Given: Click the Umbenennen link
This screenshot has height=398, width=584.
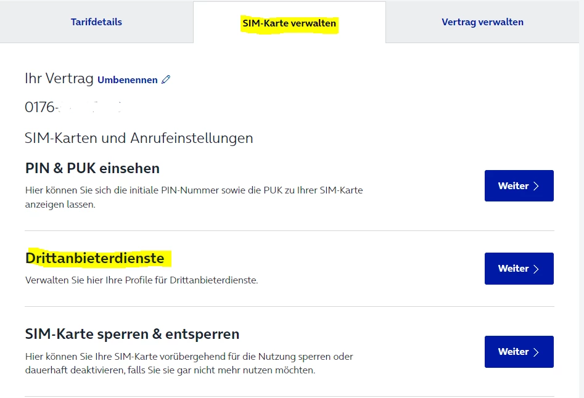Looking at the screenshot, I should [x=127, y=80].
